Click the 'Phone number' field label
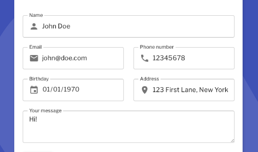This screenshot has width=258, height=152. tap(157, 47)
